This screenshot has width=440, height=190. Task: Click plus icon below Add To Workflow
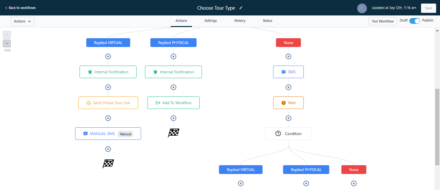click(173, 118)
